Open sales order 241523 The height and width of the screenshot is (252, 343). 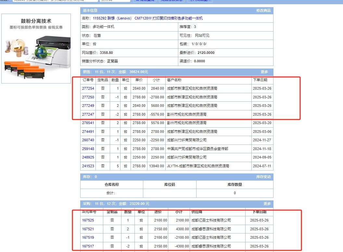88,166
